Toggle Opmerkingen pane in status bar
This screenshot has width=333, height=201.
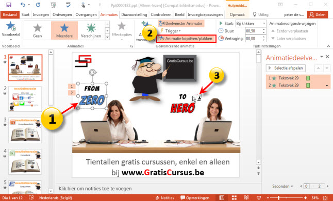195,198
